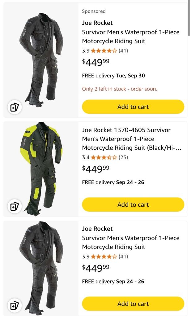Add the bottom Joe Rocket suit to cart
The image size is (191, 316).
coord(133,304)
